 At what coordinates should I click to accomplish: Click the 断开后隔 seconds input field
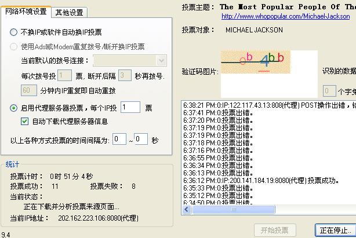point(124,75)
